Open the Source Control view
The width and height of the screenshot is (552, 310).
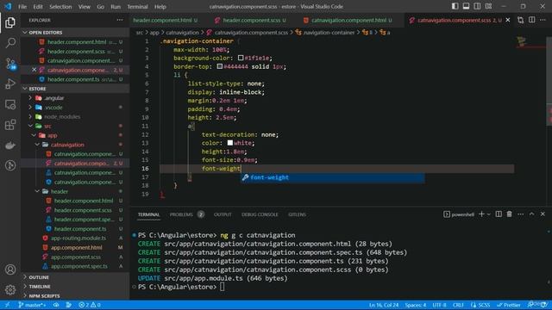pyautogui.click(x=10, y=64)
